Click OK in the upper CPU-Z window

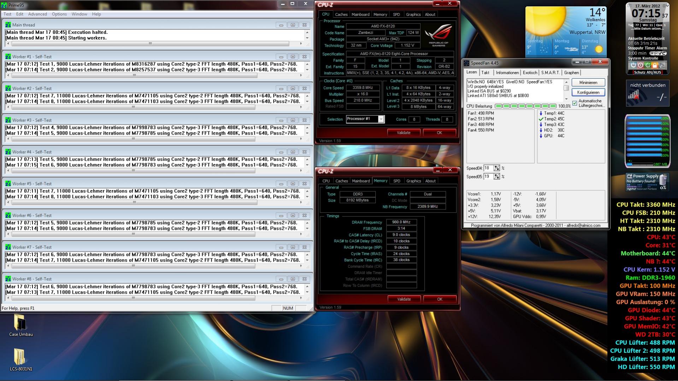440,133
